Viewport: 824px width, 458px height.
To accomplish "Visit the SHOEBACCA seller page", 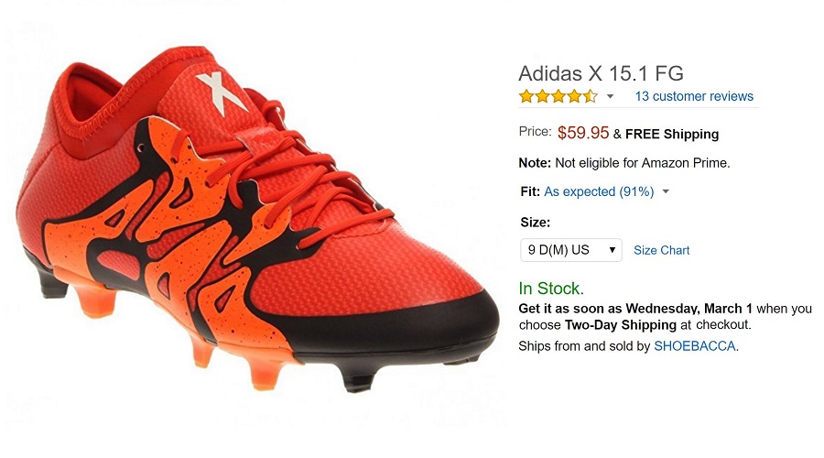I will [x=695, y=346].
